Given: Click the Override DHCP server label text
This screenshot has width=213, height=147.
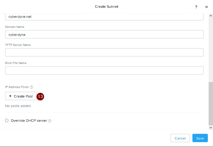Looking at the screenshot, I should 29,120.
